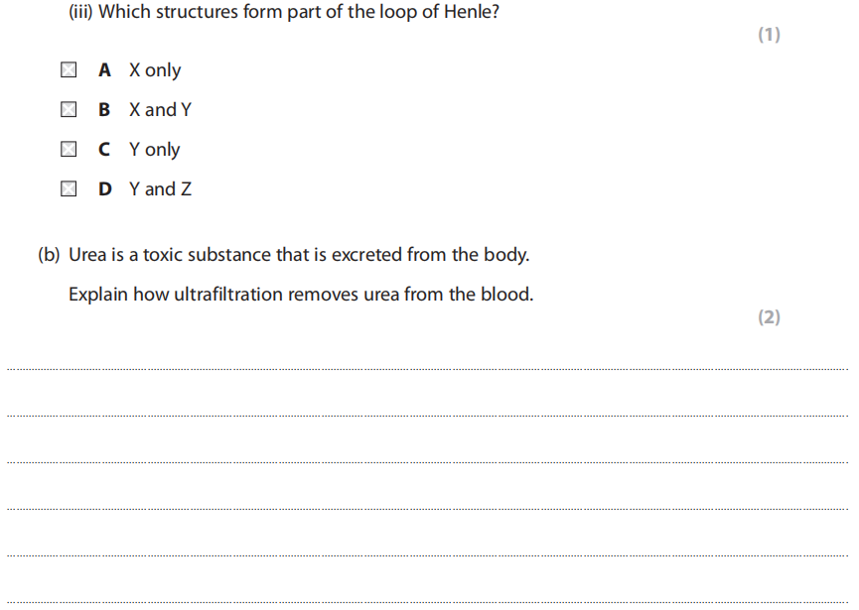Click the bold letter A option label
This screenshot has height=610, width=859.
[x=104, y=70]
